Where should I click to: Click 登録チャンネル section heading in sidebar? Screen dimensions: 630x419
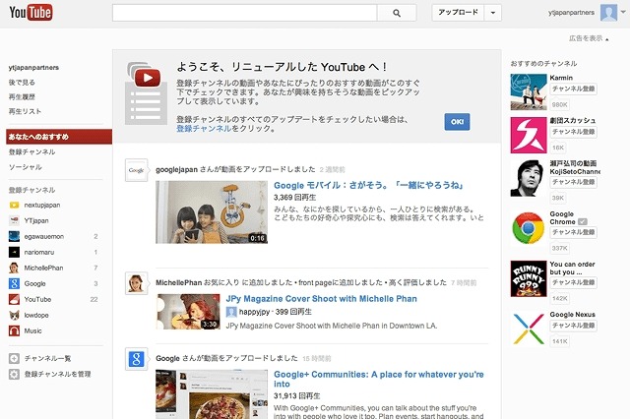tap(32, 190)
